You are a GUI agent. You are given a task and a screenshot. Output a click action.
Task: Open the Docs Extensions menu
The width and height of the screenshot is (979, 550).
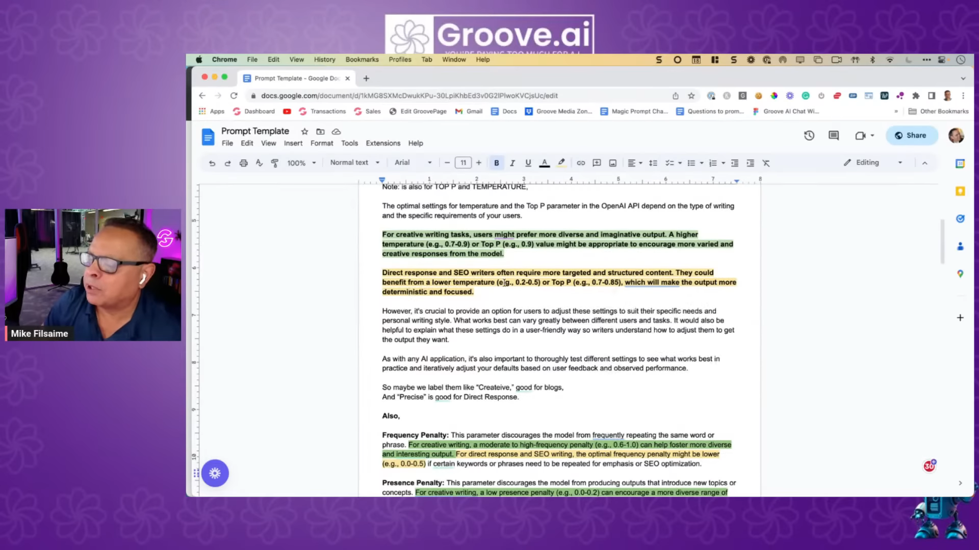pyautogui.click(x=383, y=144)
